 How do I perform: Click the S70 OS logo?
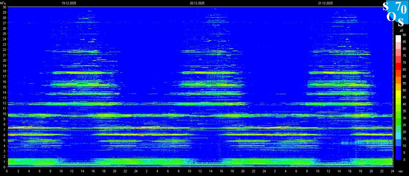(x=396, y=12)
